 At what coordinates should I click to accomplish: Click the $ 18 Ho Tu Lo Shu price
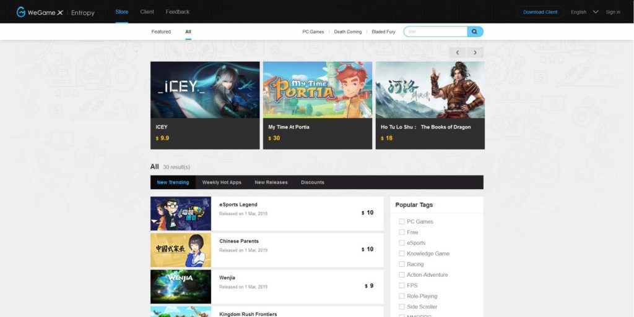[386, 138]
